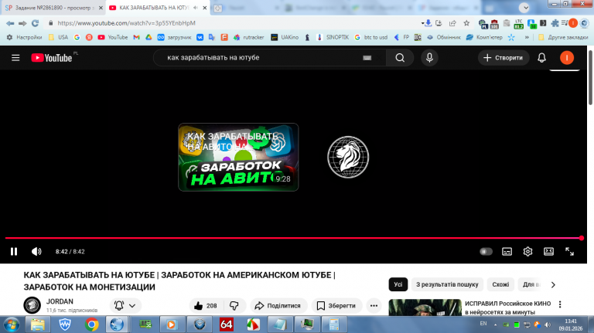
Task: Pause the video playback
Action: 14,252
